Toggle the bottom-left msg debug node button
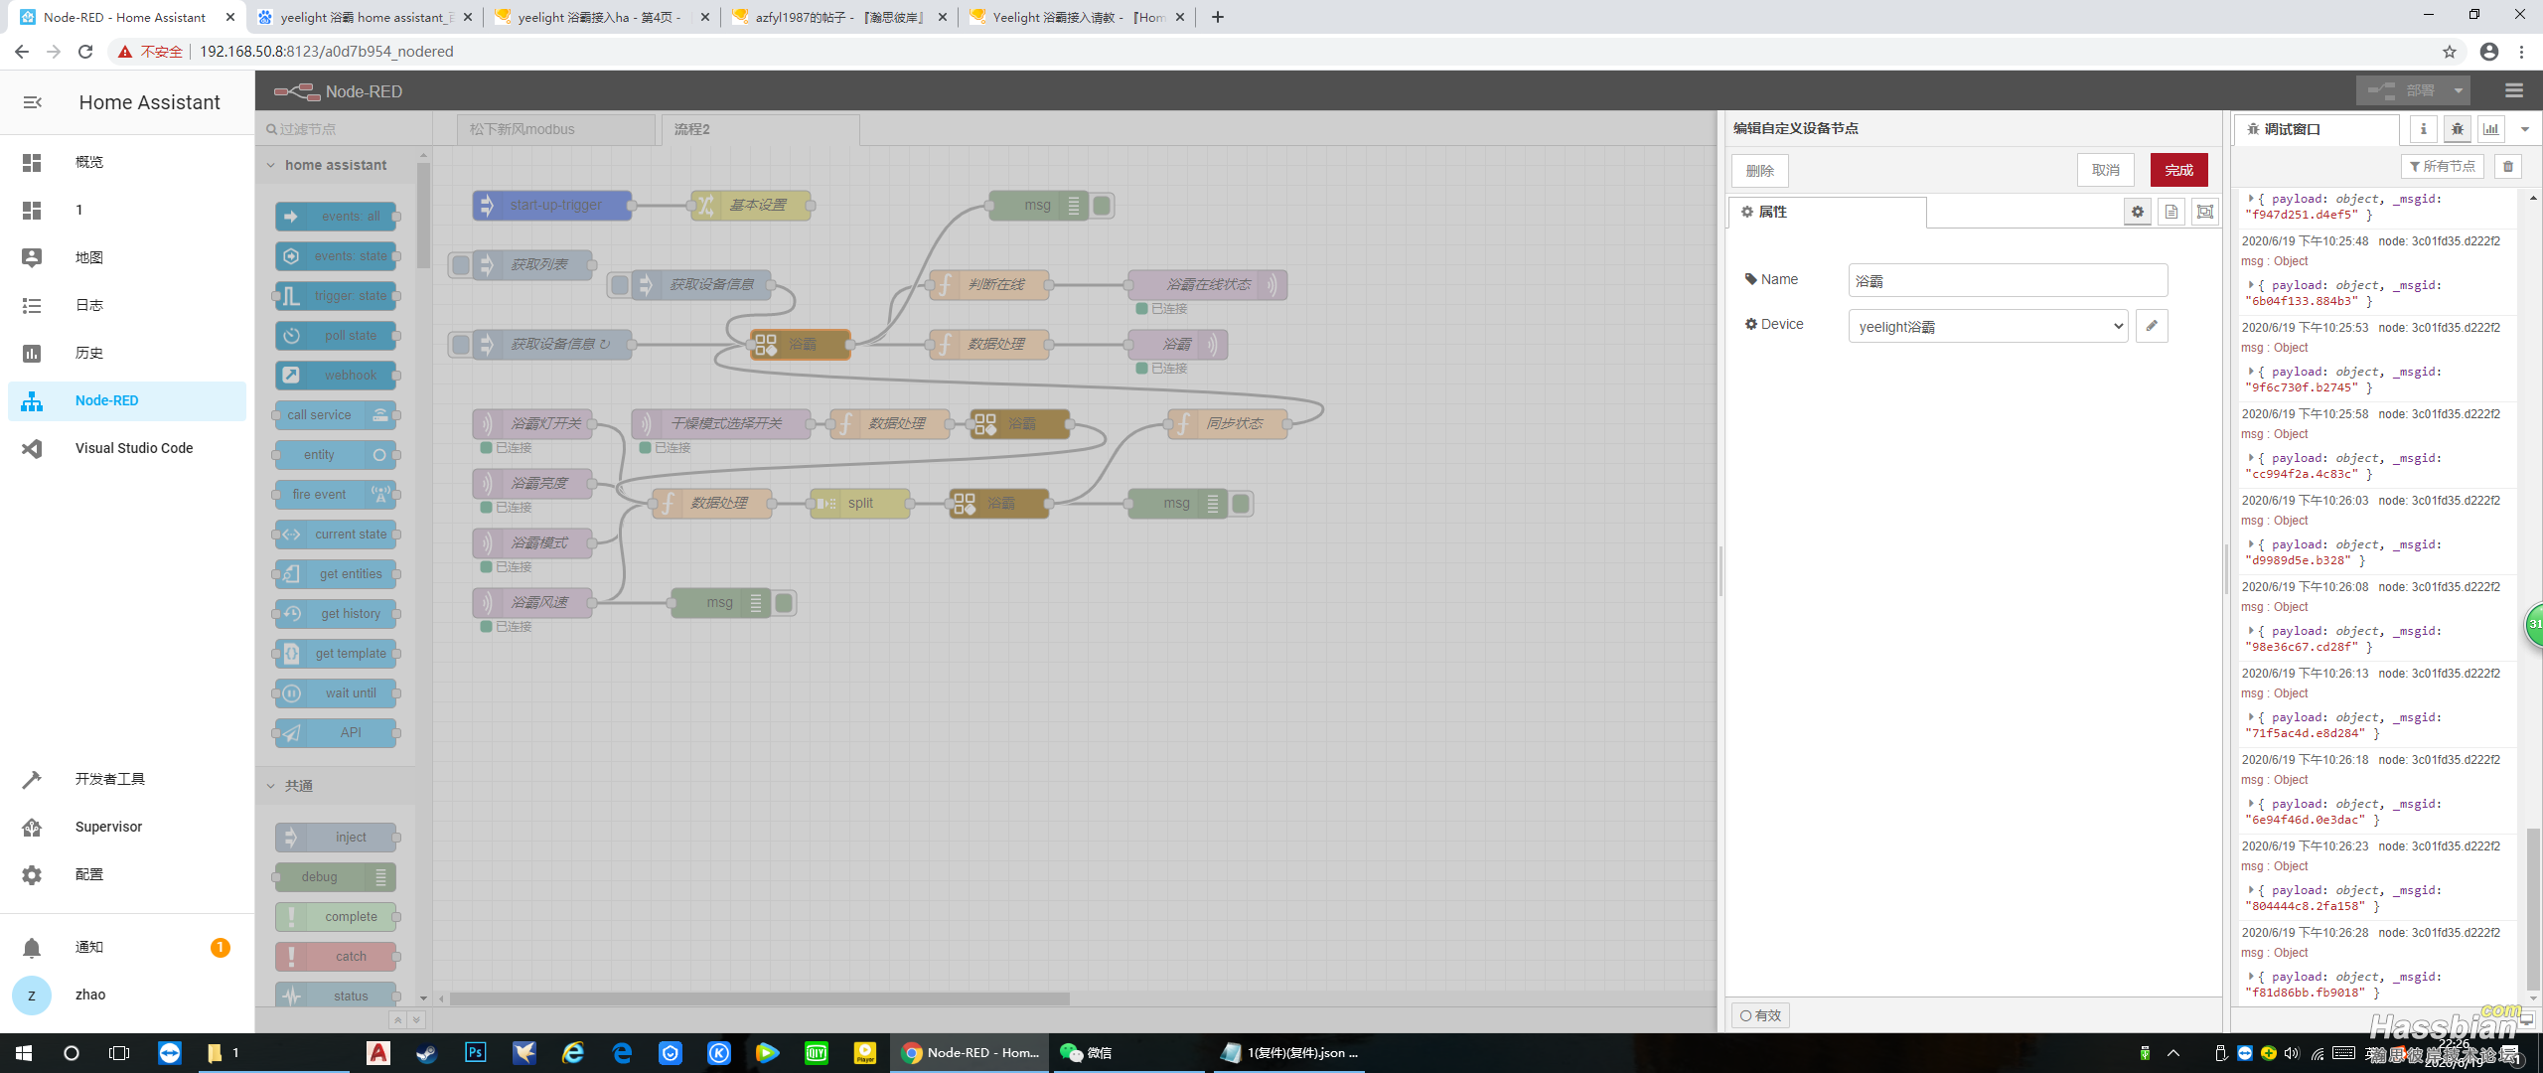 click(785, 603)
